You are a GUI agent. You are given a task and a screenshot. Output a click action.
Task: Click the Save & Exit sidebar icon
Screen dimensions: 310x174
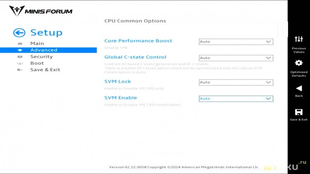tap(20, 70)
